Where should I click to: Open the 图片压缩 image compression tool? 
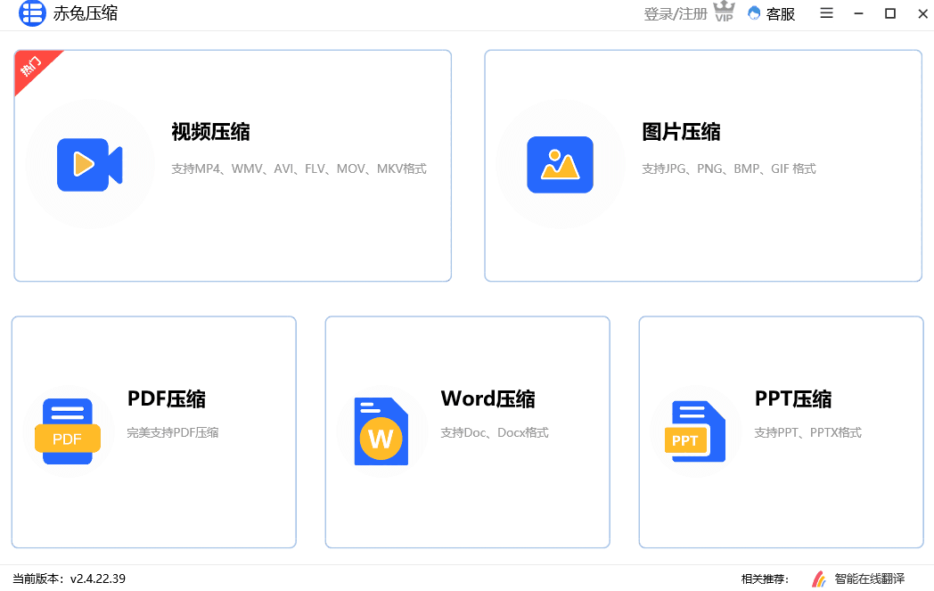pos(703,165)
